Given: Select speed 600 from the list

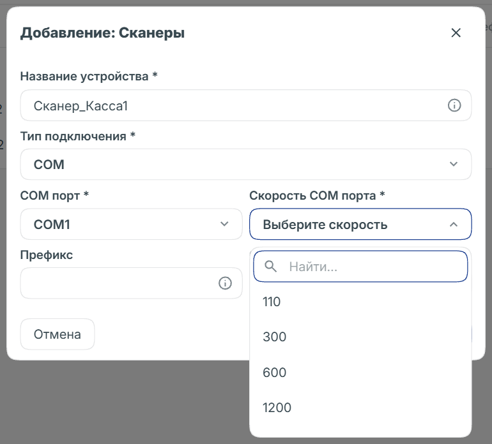Looking at the screenshot, I should (x=360, y=373).
